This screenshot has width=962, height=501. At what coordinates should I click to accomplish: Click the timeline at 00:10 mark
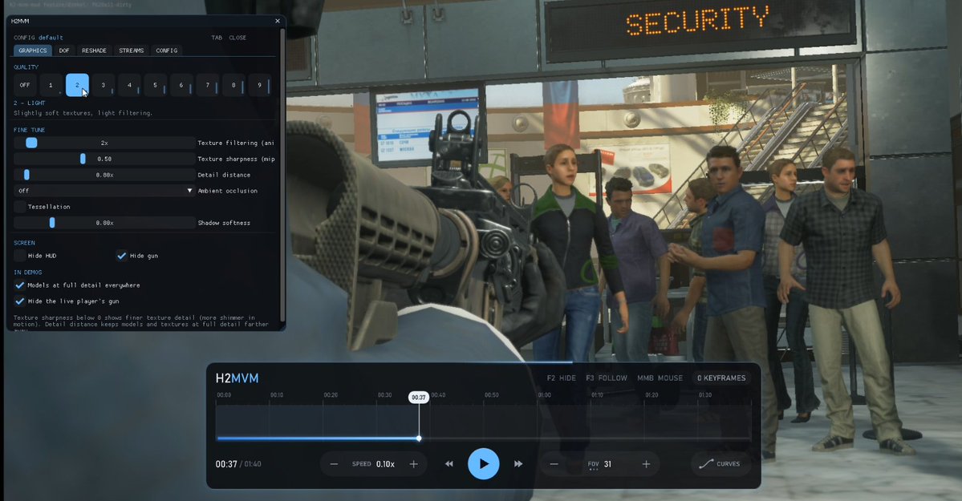point(277,395)
